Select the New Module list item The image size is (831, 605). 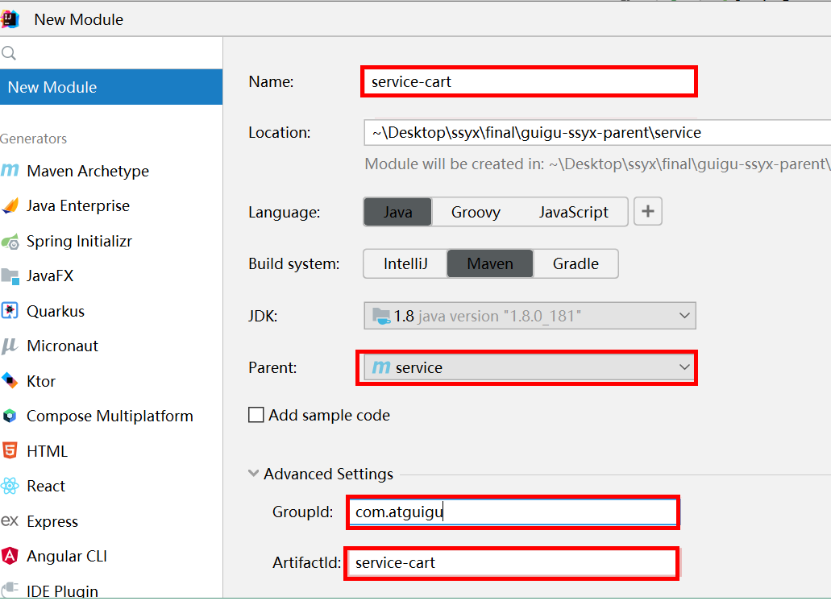tap(111, 87)
